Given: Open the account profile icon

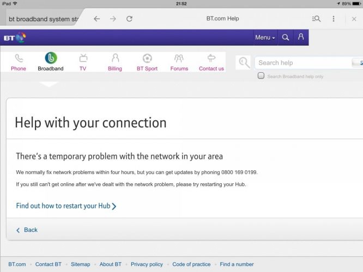Looking at the screenshot, I should (x=301, y=37).
